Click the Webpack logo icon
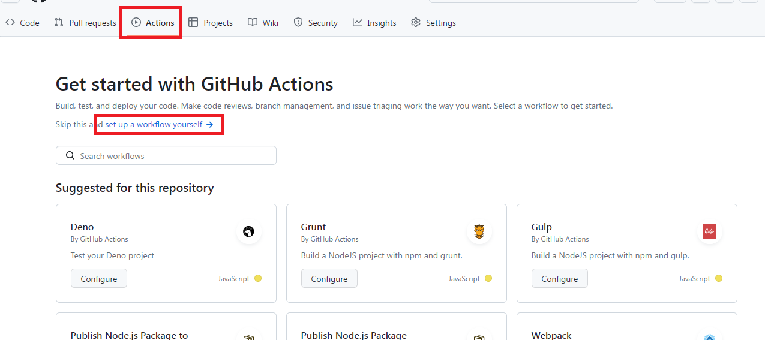Image resolution: width=765 pixels, height=340 pixels. pyautogui.click(x=710, y=338)
